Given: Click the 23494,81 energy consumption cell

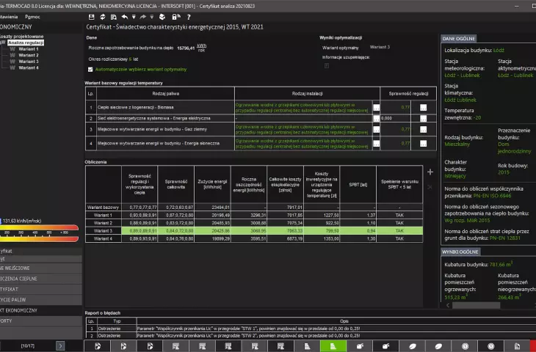Looking at the screenshot, I should (x=212, y=208).
